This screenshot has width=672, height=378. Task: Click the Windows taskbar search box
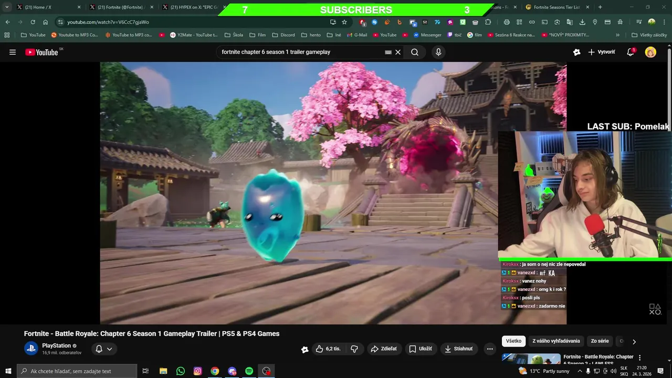coord(77,371)
